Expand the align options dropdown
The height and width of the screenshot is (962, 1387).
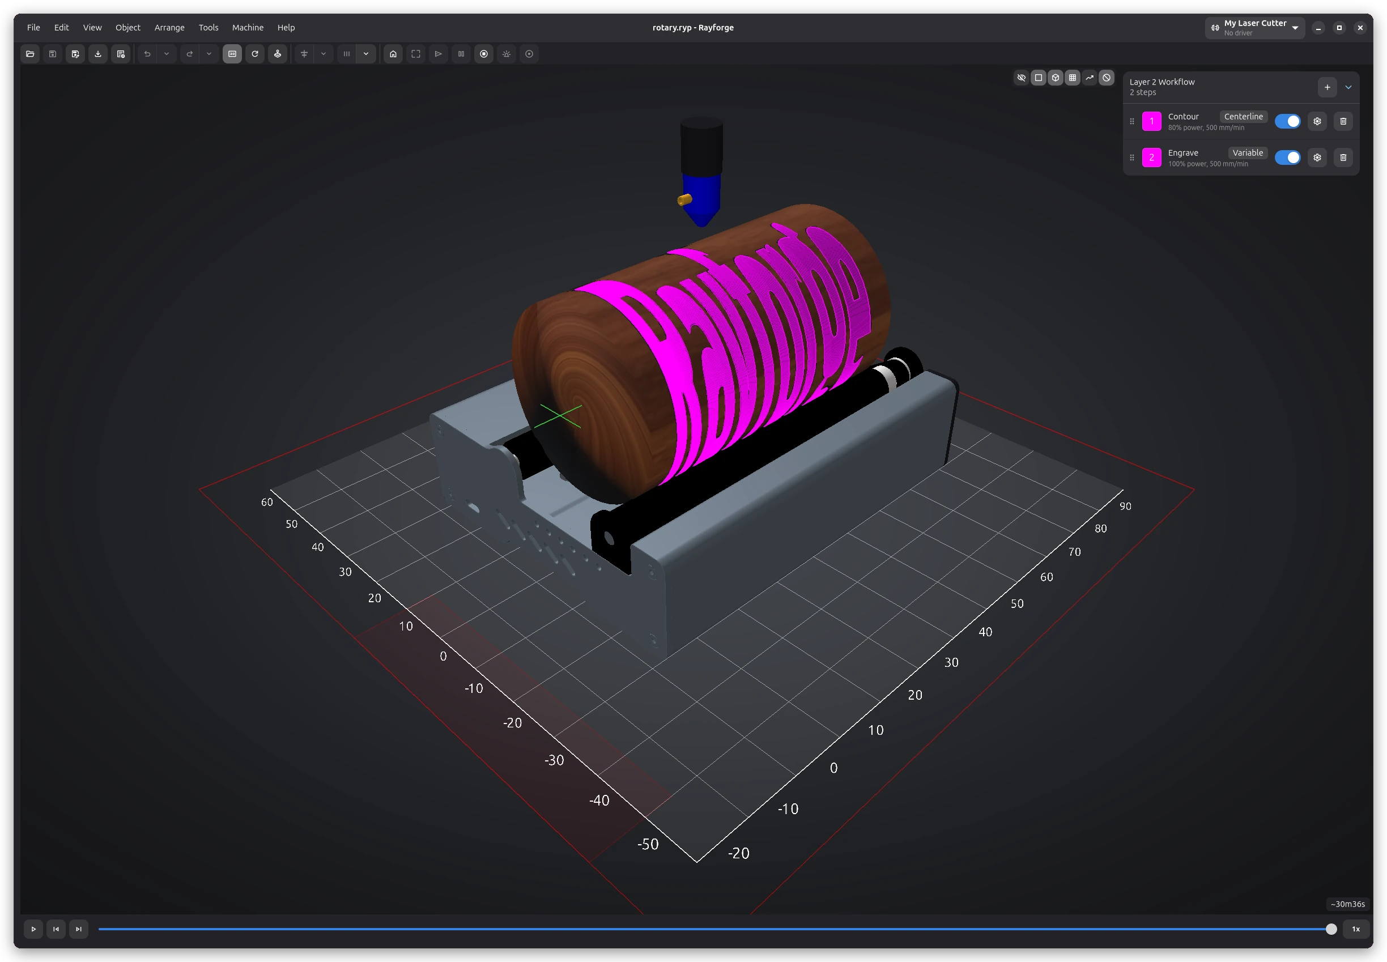pyautogui.click(x=324, y=54)
